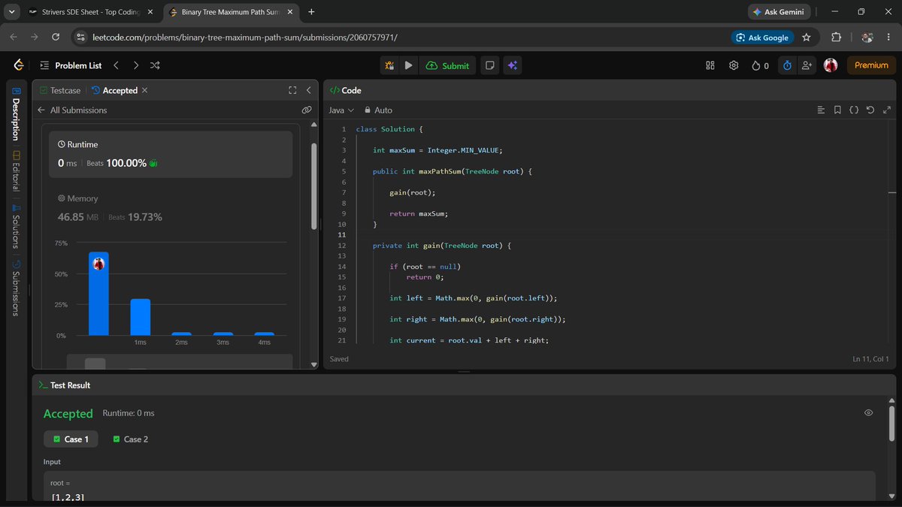The width and height of the screenshot is (902, 507).
Task: Open the Description side tab
Action: [16, 114]
